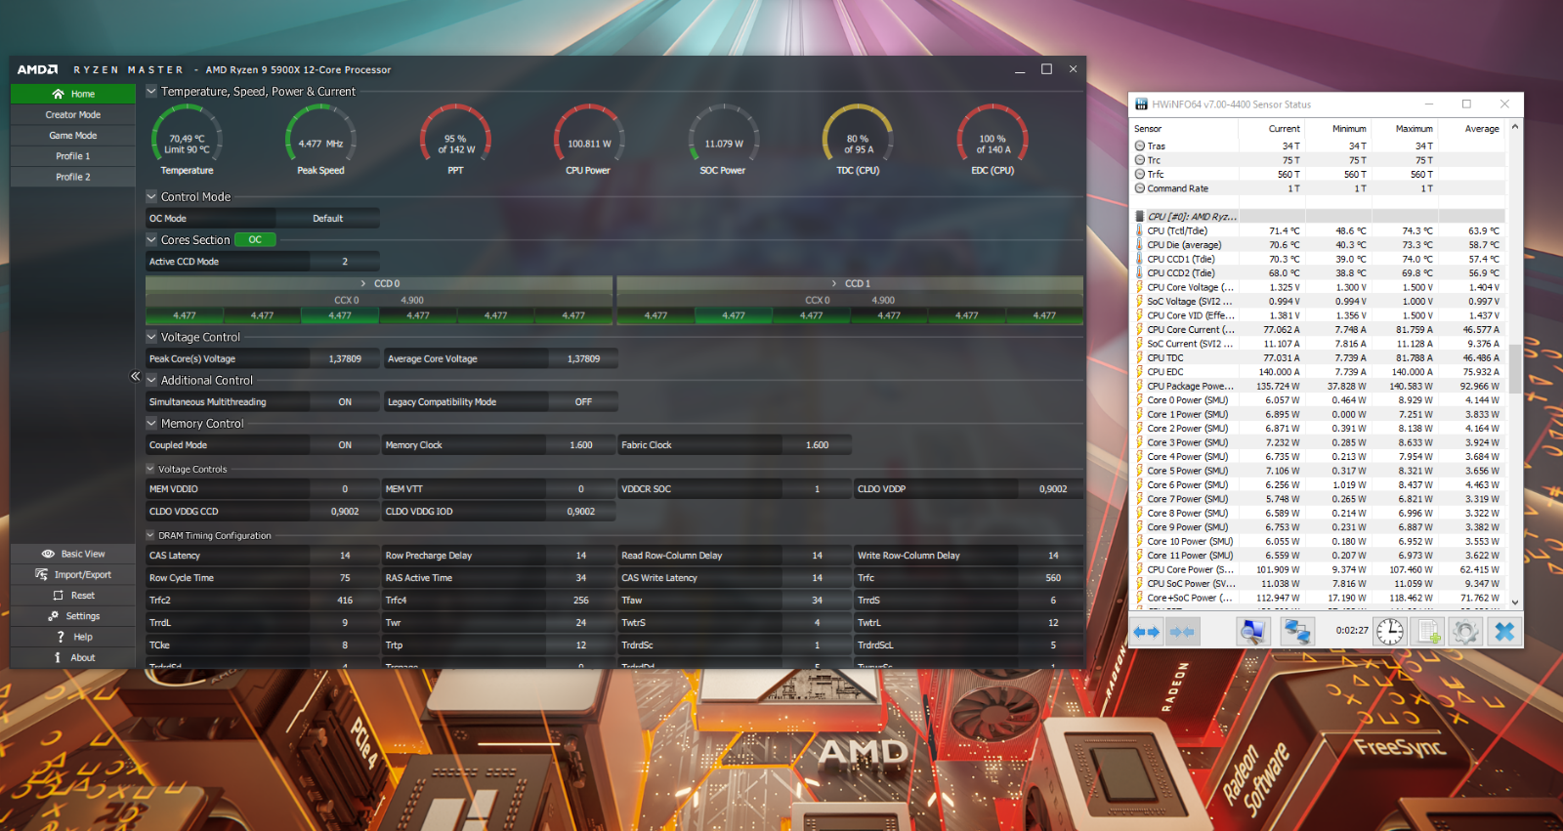The image size is (1563, 831).
Task: Toggle Legacy Compatibility Mode OFF value
Action: pyautogui.click(x=583, y=401)
